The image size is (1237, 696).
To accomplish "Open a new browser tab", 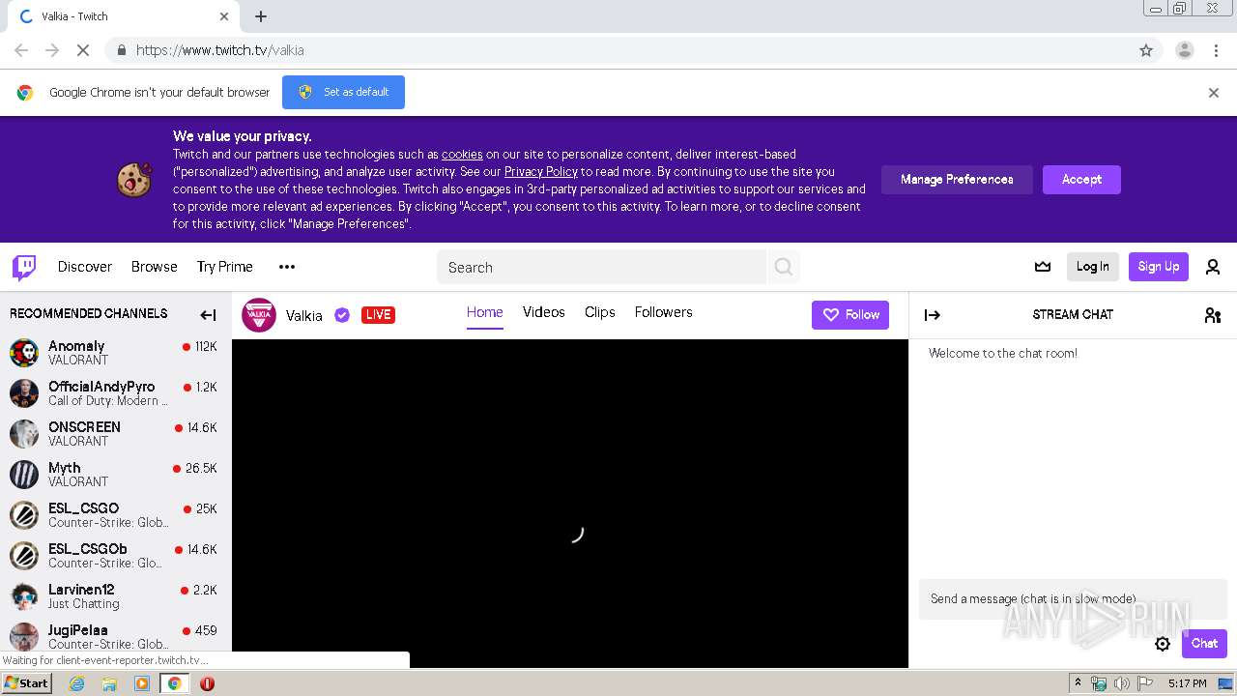I will click(x=261, y=16).
